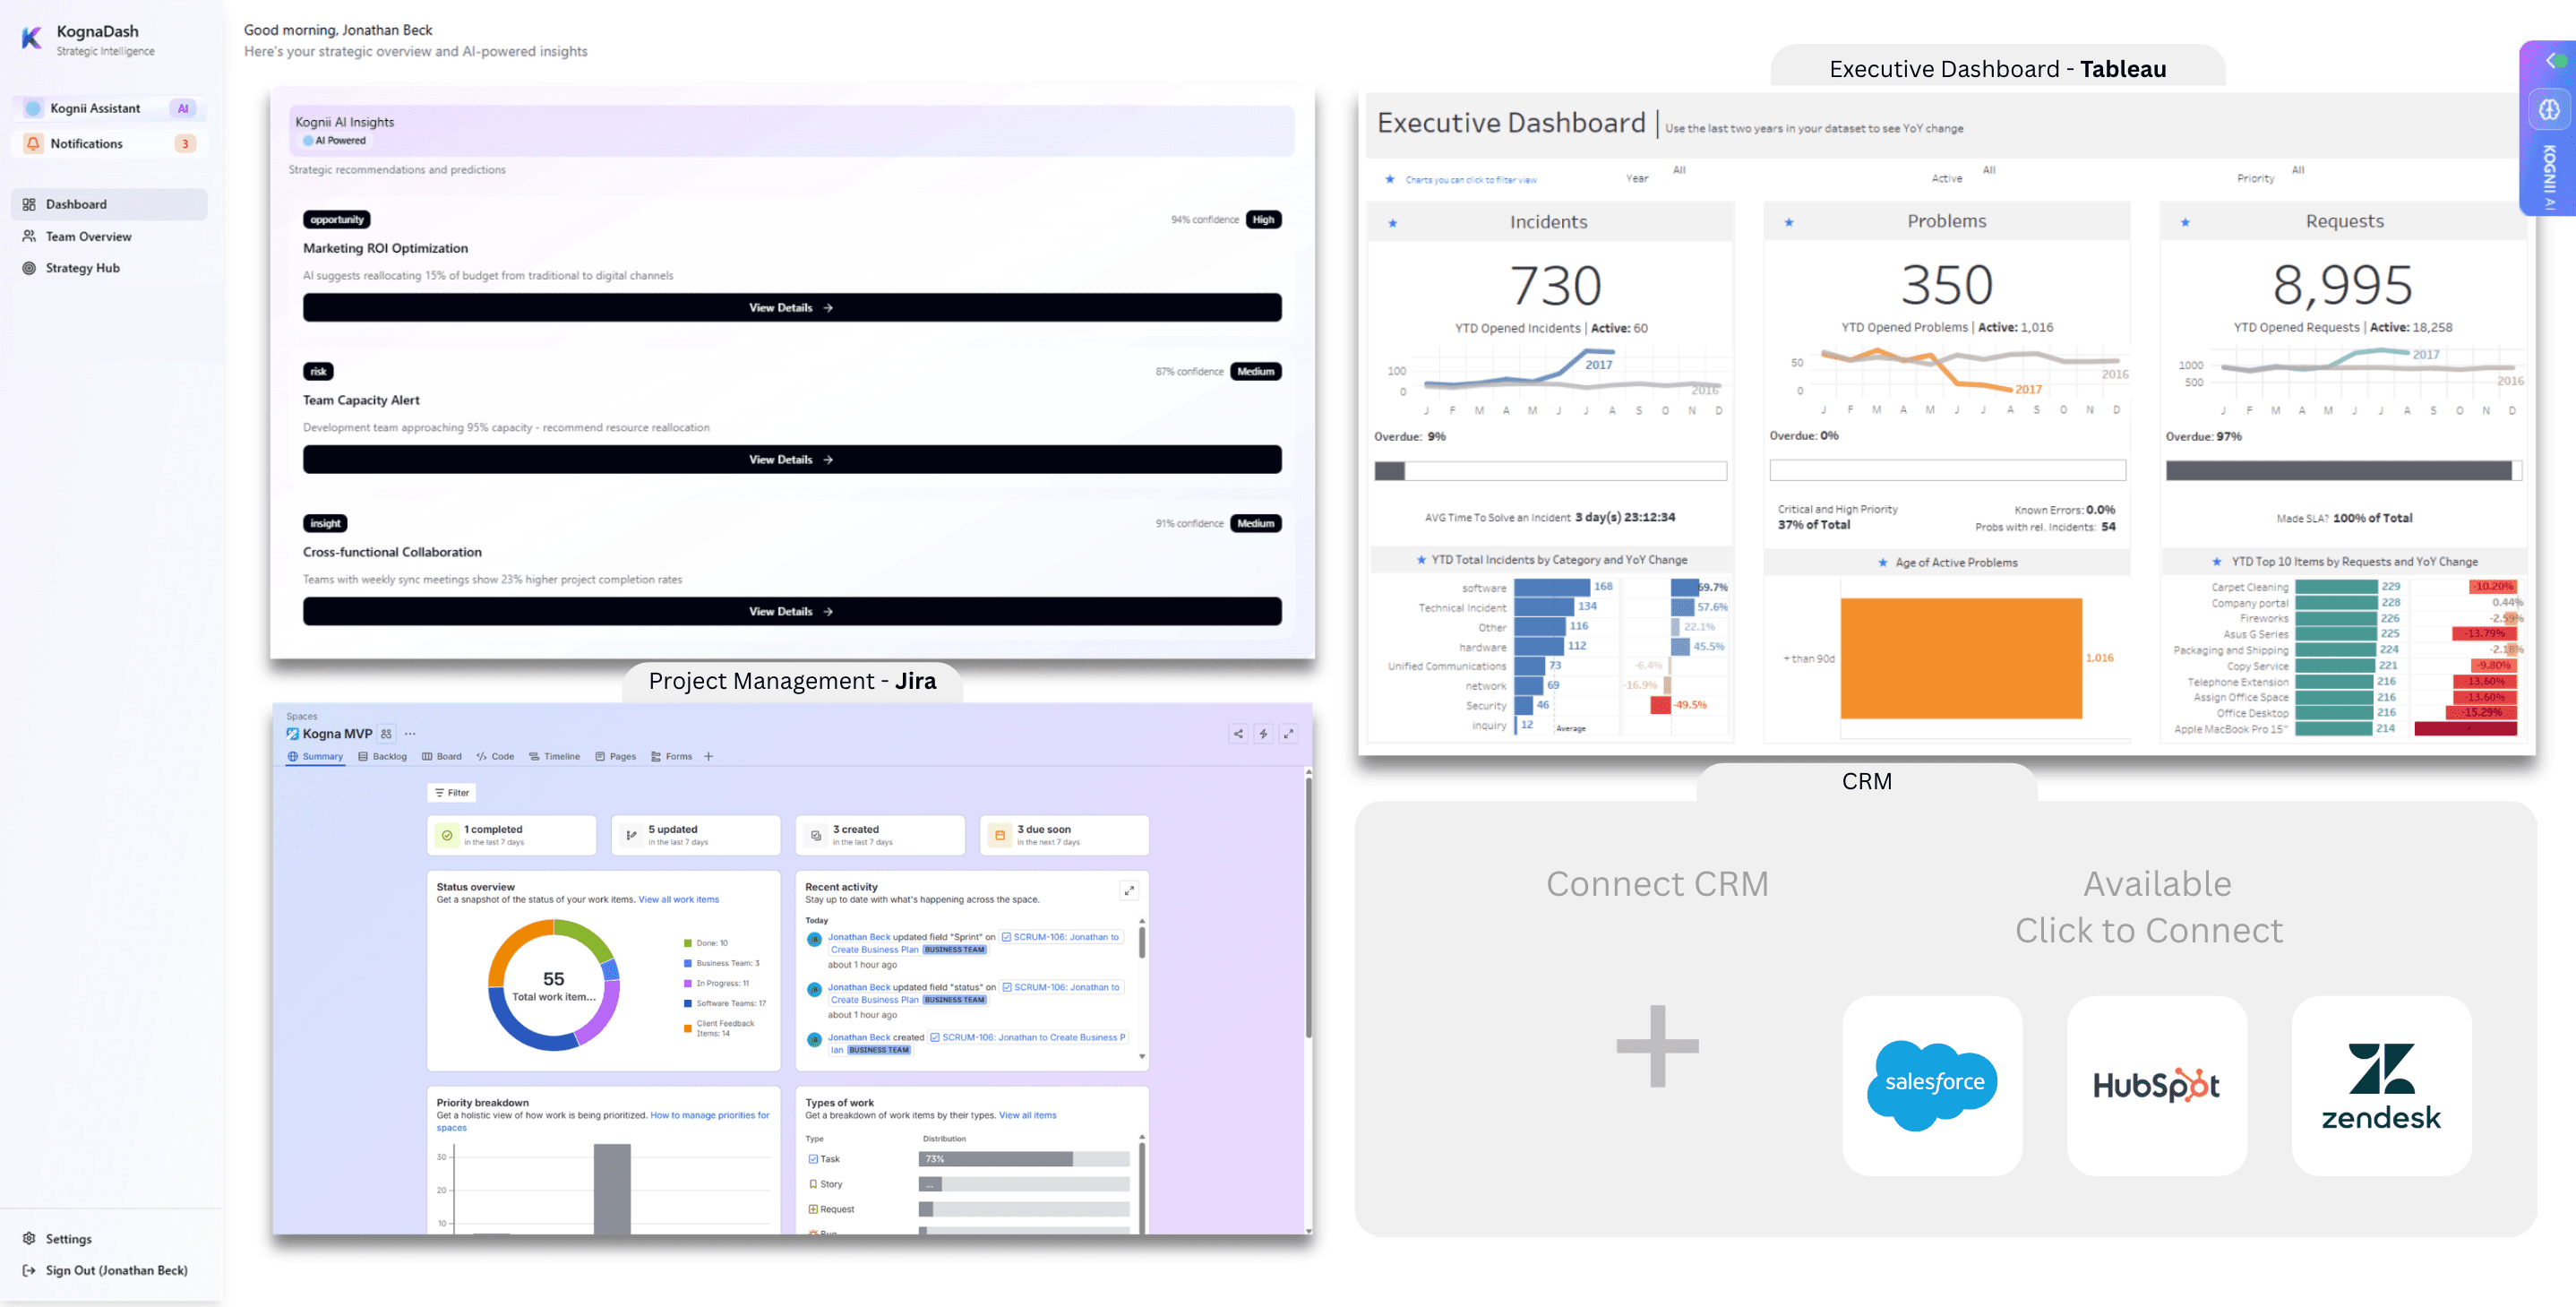Click the ellipsis menu next to Kogna MVP
Viewport: 2576px width, 1307px height.
tap(410, 733)
